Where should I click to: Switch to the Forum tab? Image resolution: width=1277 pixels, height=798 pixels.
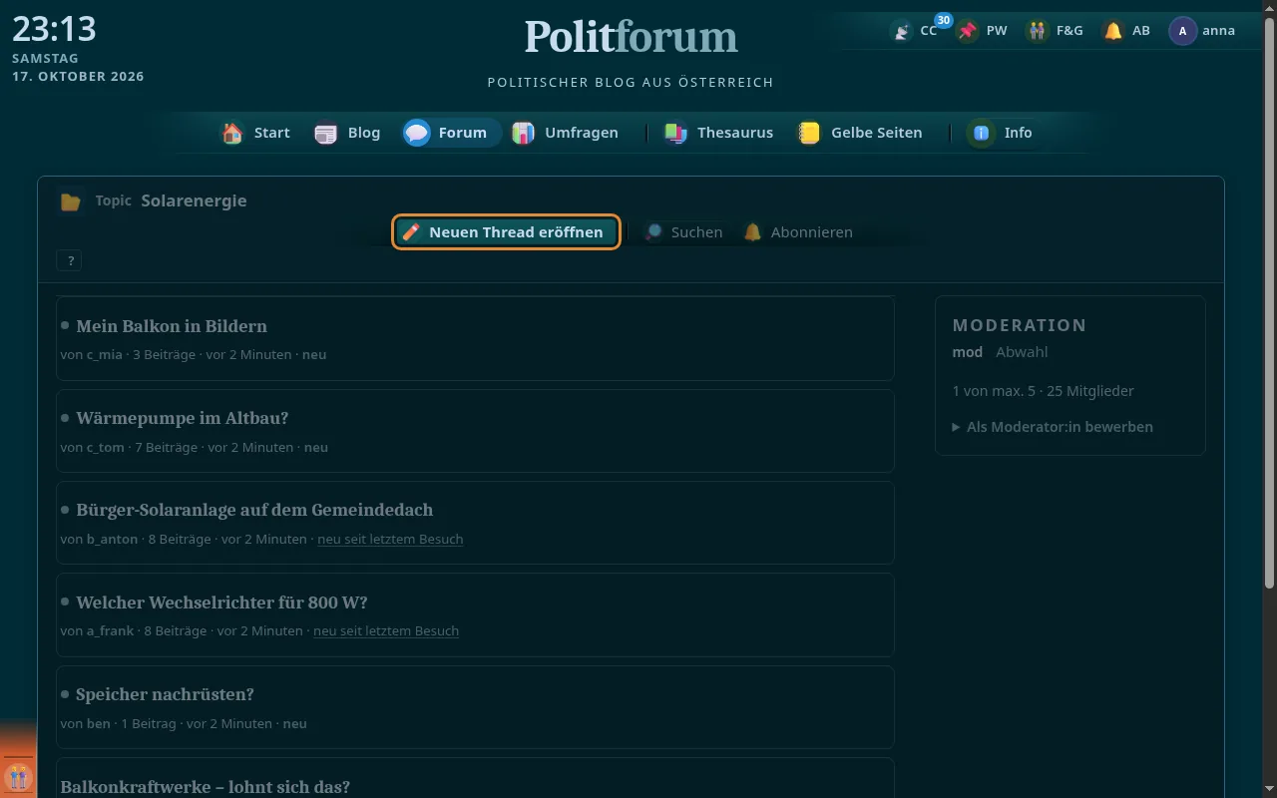(452, 133)
